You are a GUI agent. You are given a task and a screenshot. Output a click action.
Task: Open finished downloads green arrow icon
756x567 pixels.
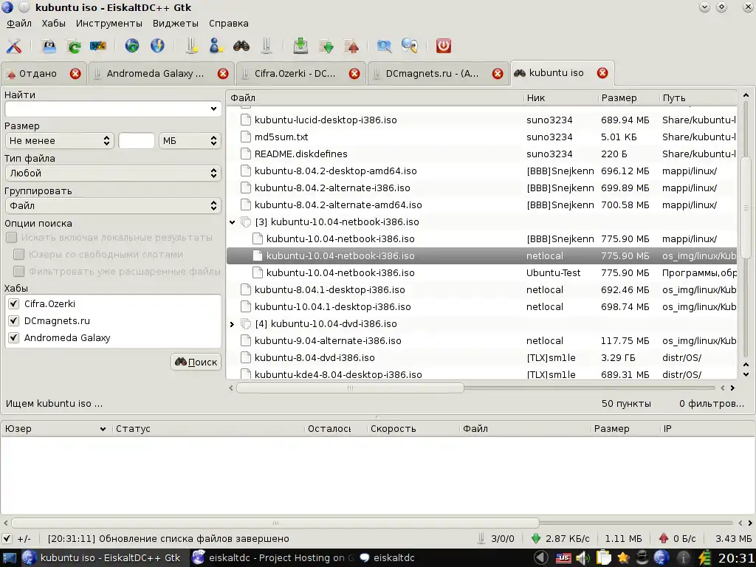pyautogui.click(x=326, y=46)
